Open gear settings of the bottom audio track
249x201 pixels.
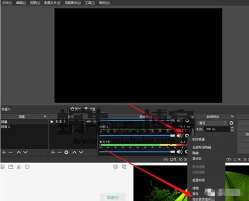pos(187,152)
